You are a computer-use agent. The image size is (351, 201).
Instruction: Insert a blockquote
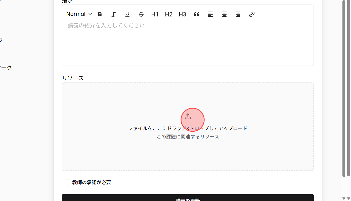tap(196, 14)
